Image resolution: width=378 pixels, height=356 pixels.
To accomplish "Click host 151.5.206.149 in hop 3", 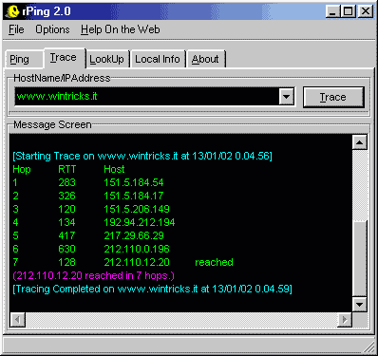I will pyautogui.click(x=137, y=209).
